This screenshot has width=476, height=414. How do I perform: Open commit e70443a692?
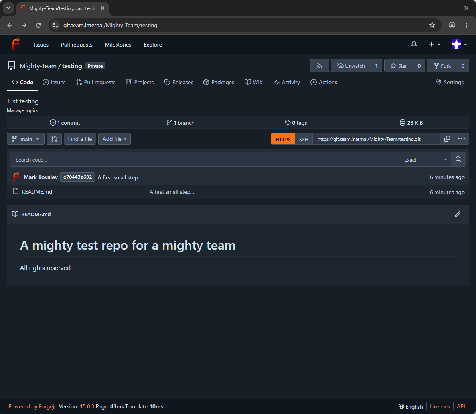pyautogui.click(x=77, y=177)
